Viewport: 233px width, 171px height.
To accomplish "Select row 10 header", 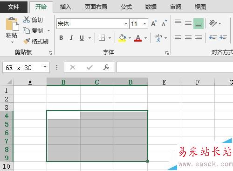I will click(7, 166).
